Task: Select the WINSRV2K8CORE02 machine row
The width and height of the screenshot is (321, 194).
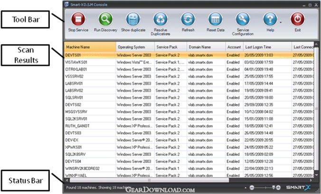Action: [189, 168]
